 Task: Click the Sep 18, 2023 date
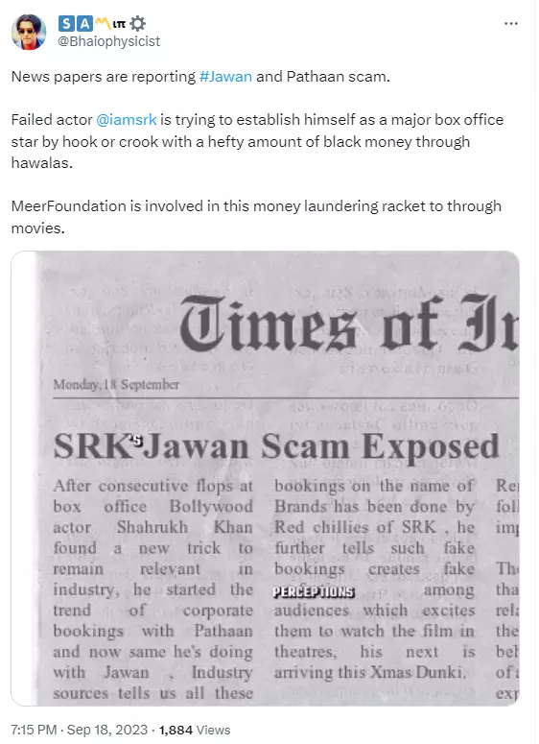107,730
